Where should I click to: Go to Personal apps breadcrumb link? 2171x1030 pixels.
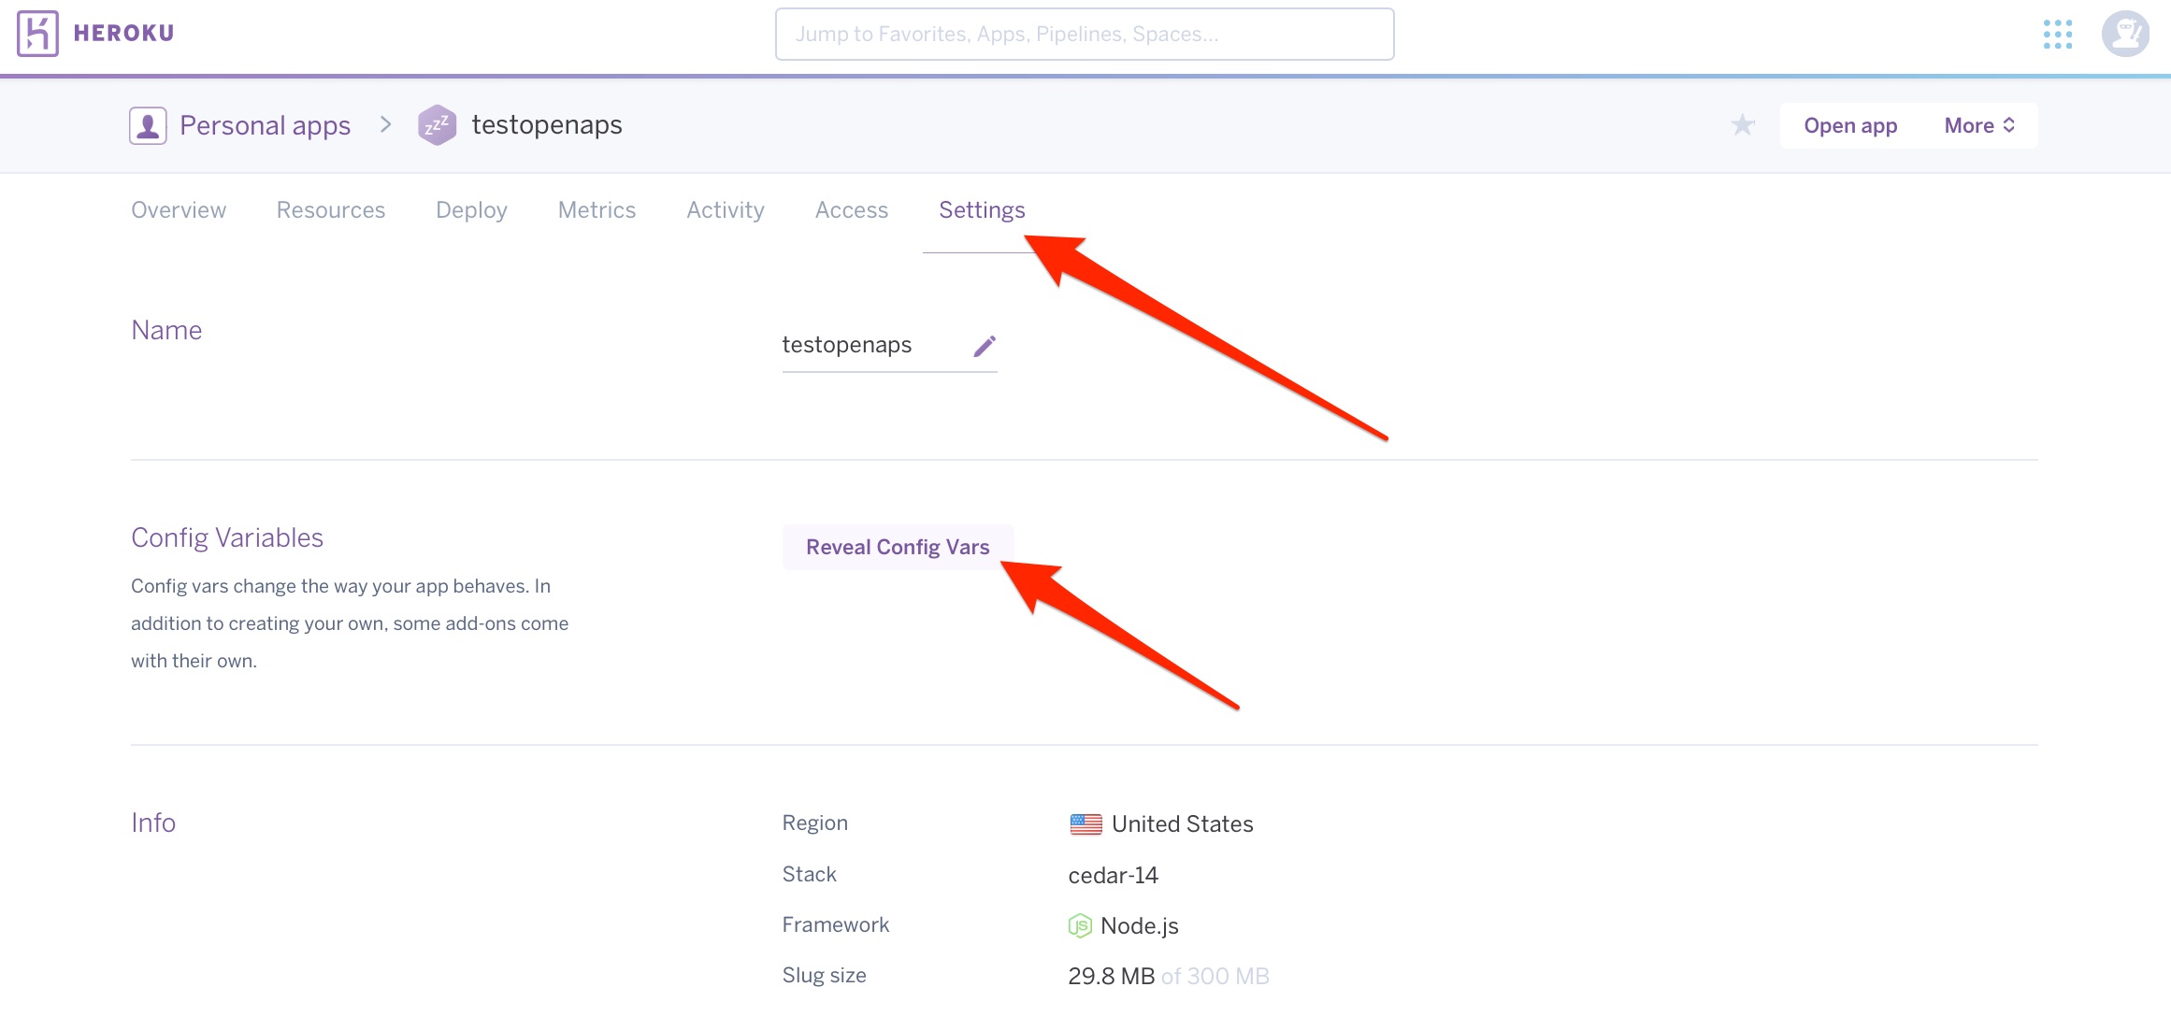click(x=265, y=125)
